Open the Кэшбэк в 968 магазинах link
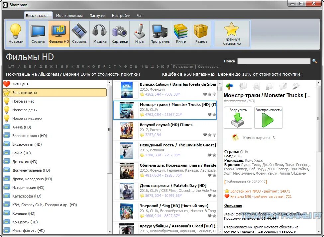This screenshot has width=324, height=237. [x=232, y=74]
